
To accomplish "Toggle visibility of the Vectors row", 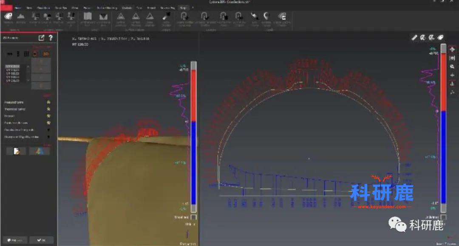I will [x=48, y=116].
